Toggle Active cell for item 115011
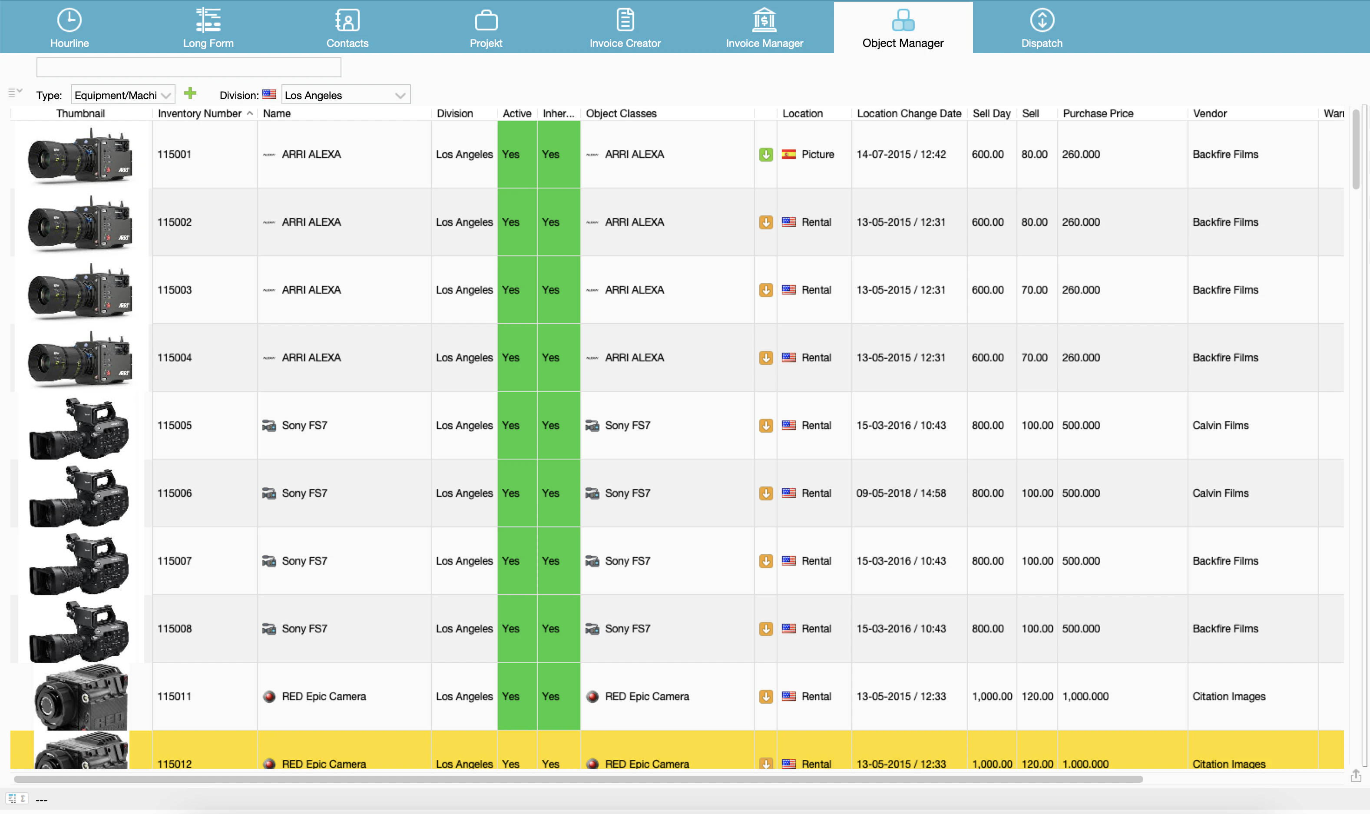1370x814 pixels. 516,696
